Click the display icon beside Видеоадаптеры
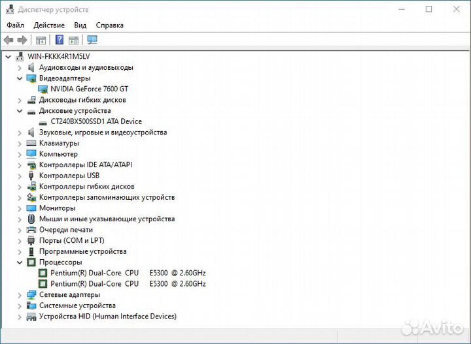This screenshot has height=344, width=471. pos(31,78)
